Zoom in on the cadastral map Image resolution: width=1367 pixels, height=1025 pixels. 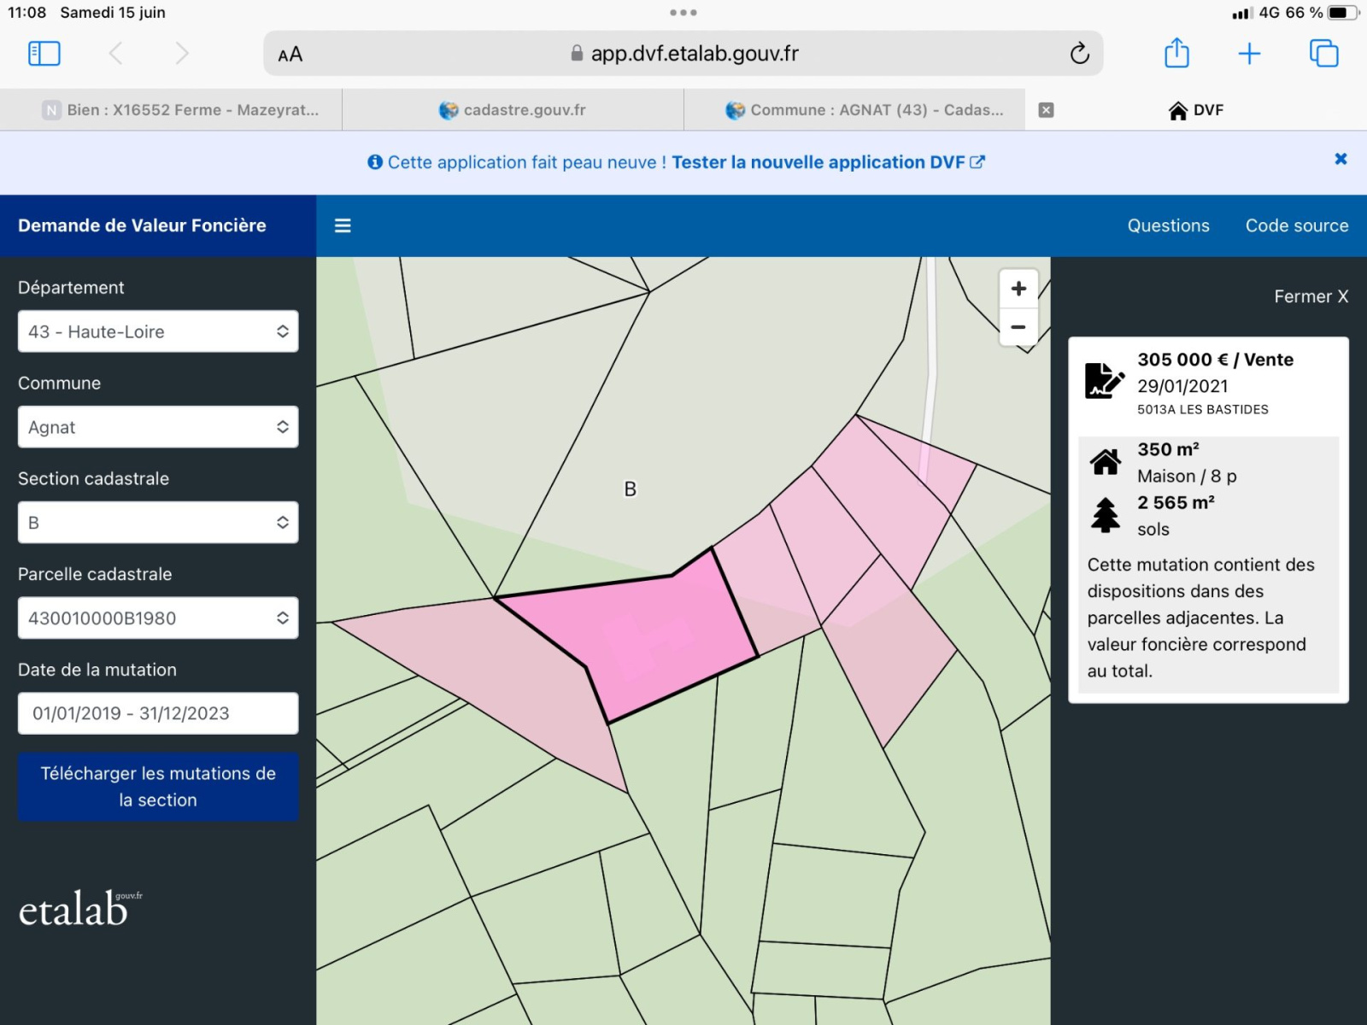[1018, 289]
